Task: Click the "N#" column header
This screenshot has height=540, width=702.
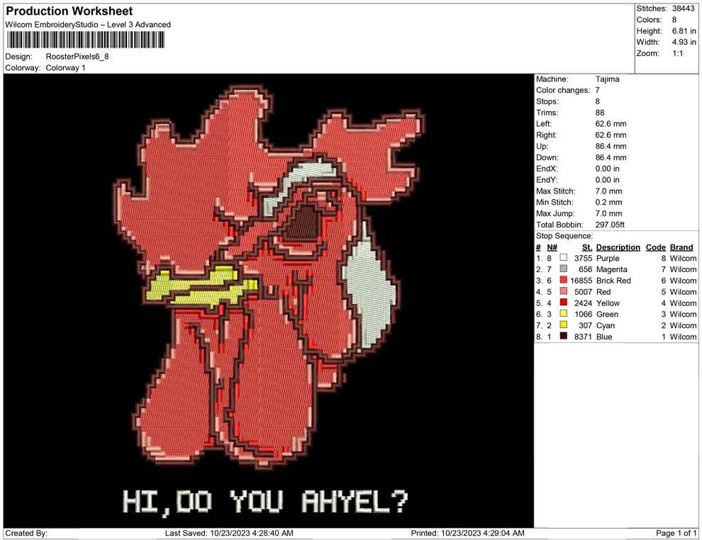Action: coord(552,247)
